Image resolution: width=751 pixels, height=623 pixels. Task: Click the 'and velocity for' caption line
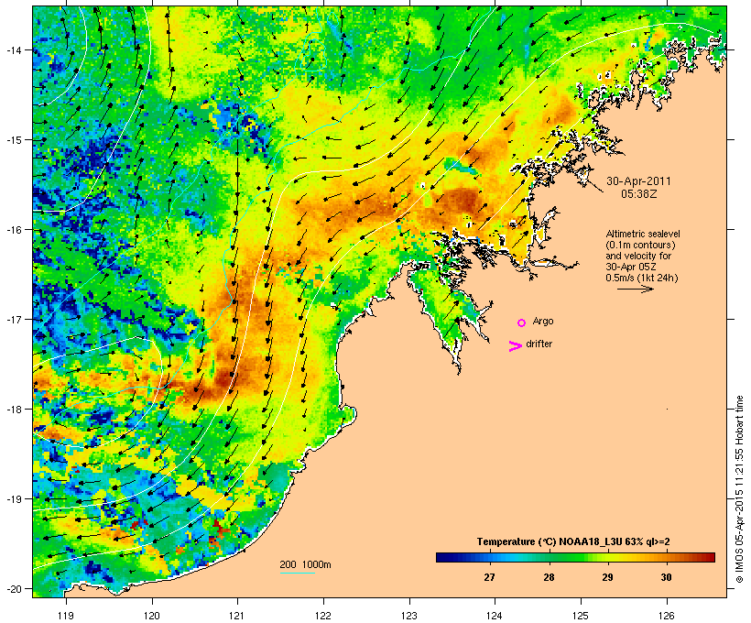638,256
